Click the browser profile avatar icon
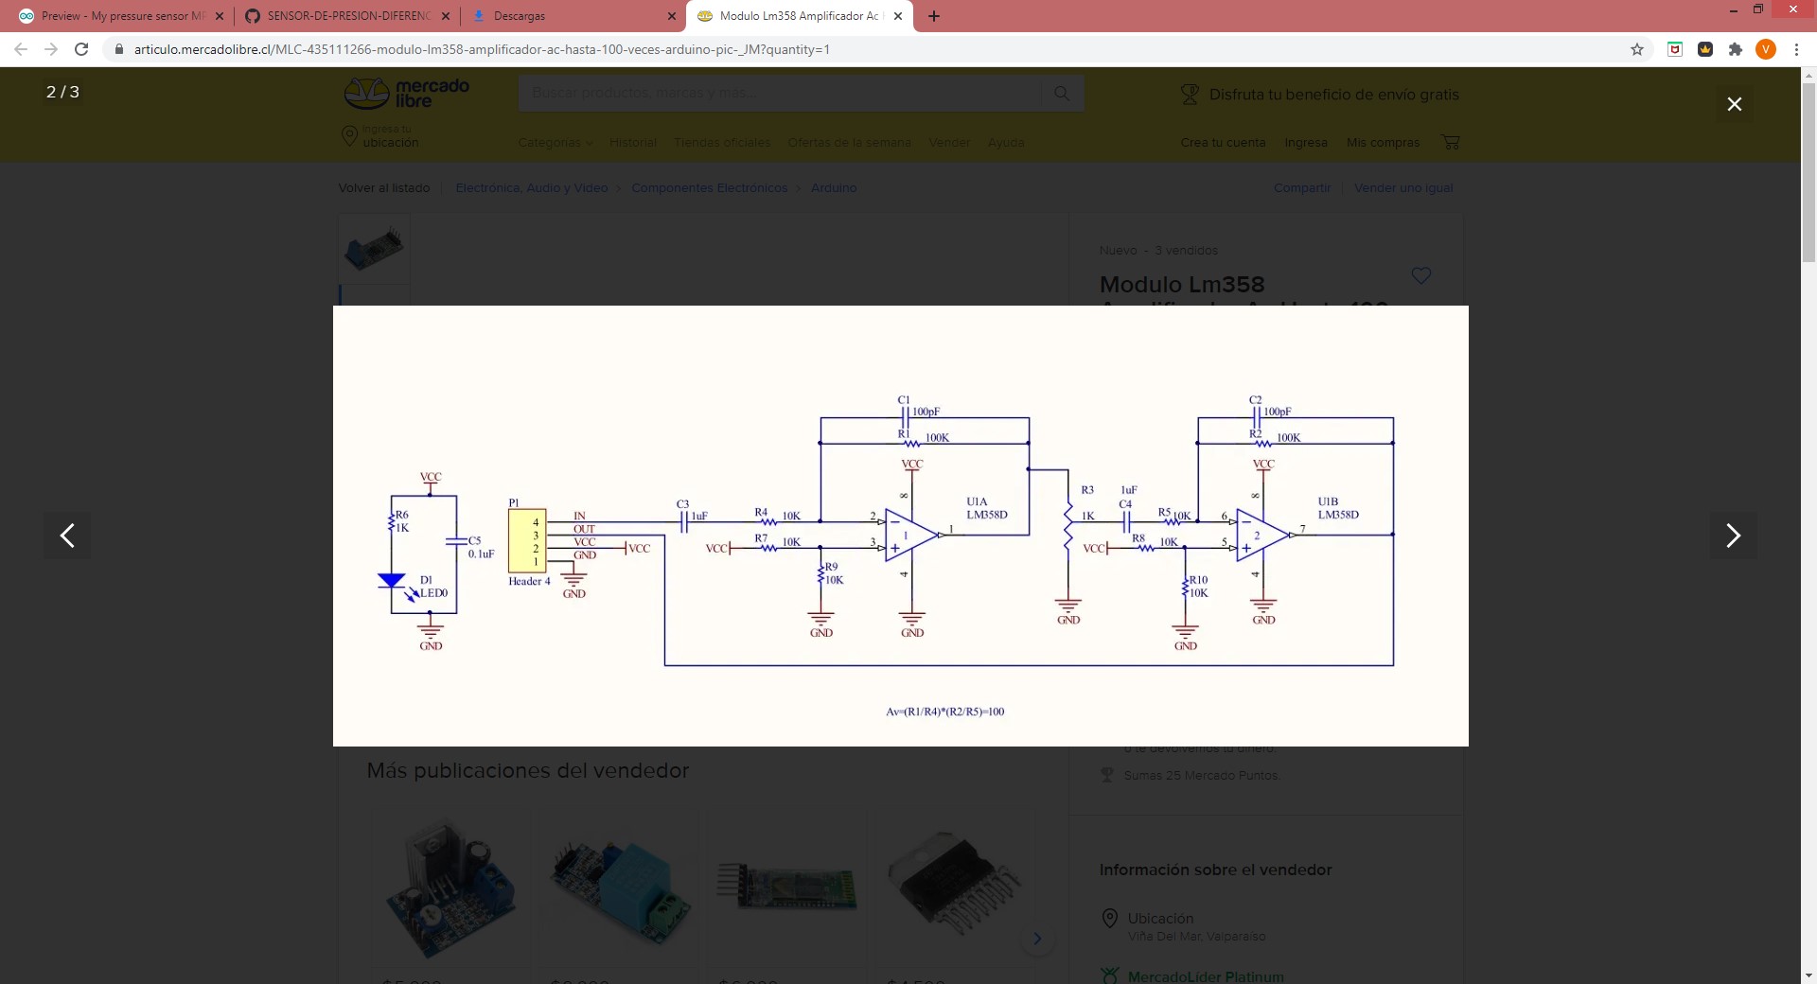The image size is (1817, 984). tap(1766, 49)
